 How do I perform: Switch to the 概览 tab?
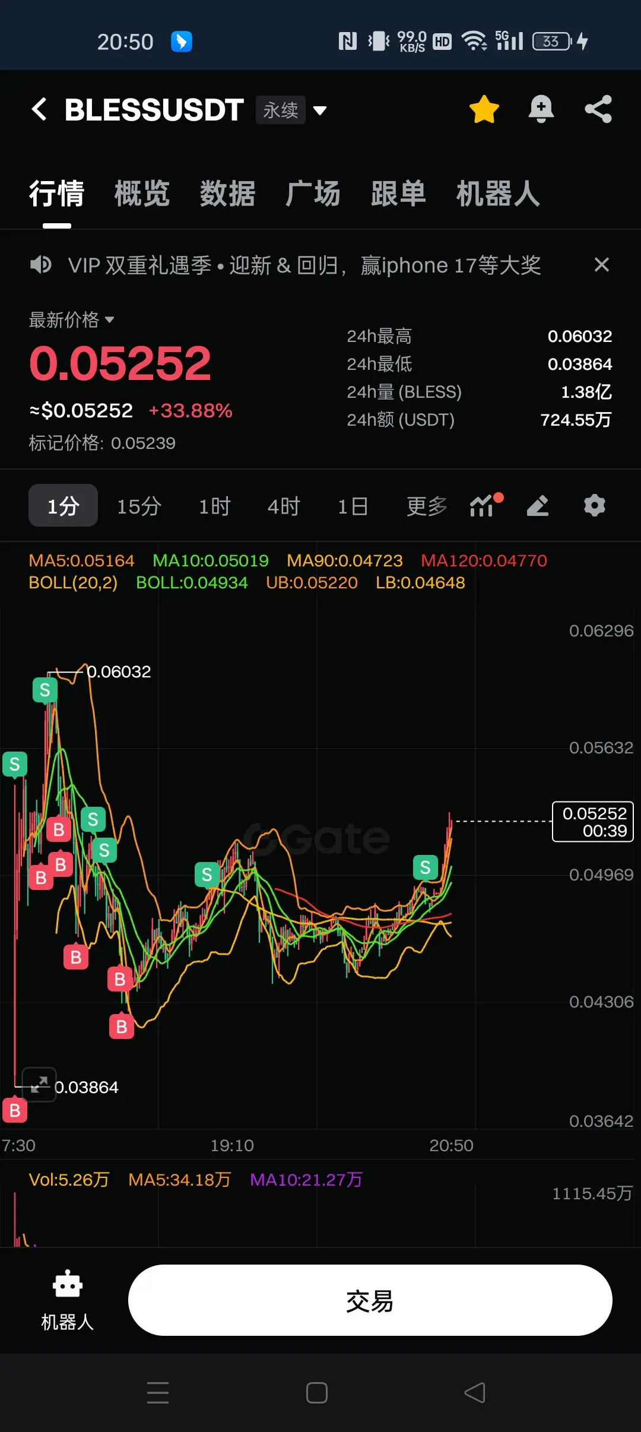tap(142, 194)
